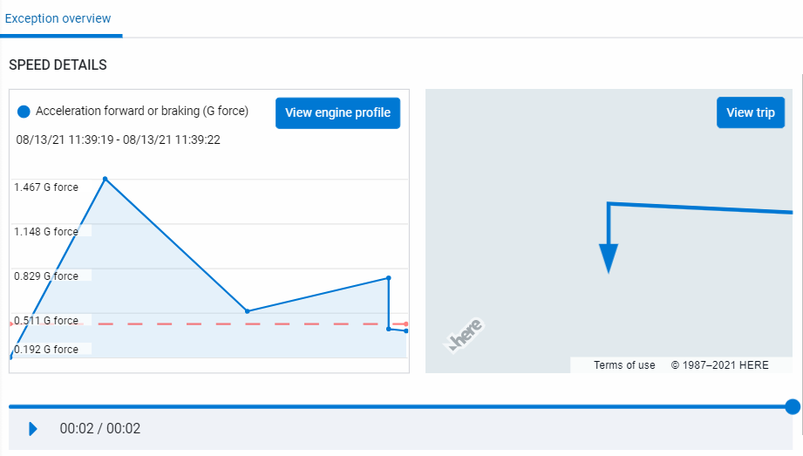
Task: Click the data point near 0.829 G
Action: point(388,278)
